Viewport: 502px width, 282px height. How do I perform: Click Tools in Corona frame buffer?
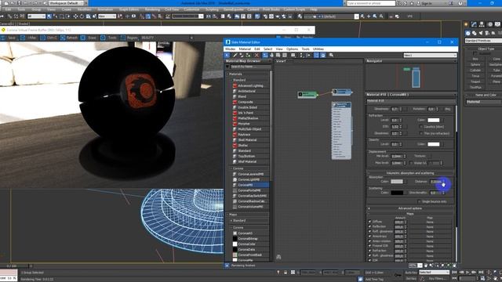pos(109,38)
